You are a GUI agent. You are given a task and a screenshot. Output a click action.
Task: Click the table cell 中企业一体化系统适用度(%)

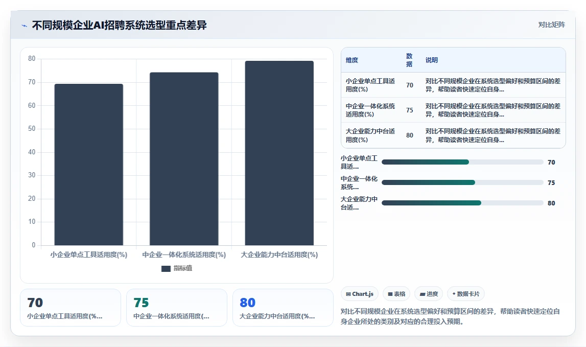coord(370,110)
